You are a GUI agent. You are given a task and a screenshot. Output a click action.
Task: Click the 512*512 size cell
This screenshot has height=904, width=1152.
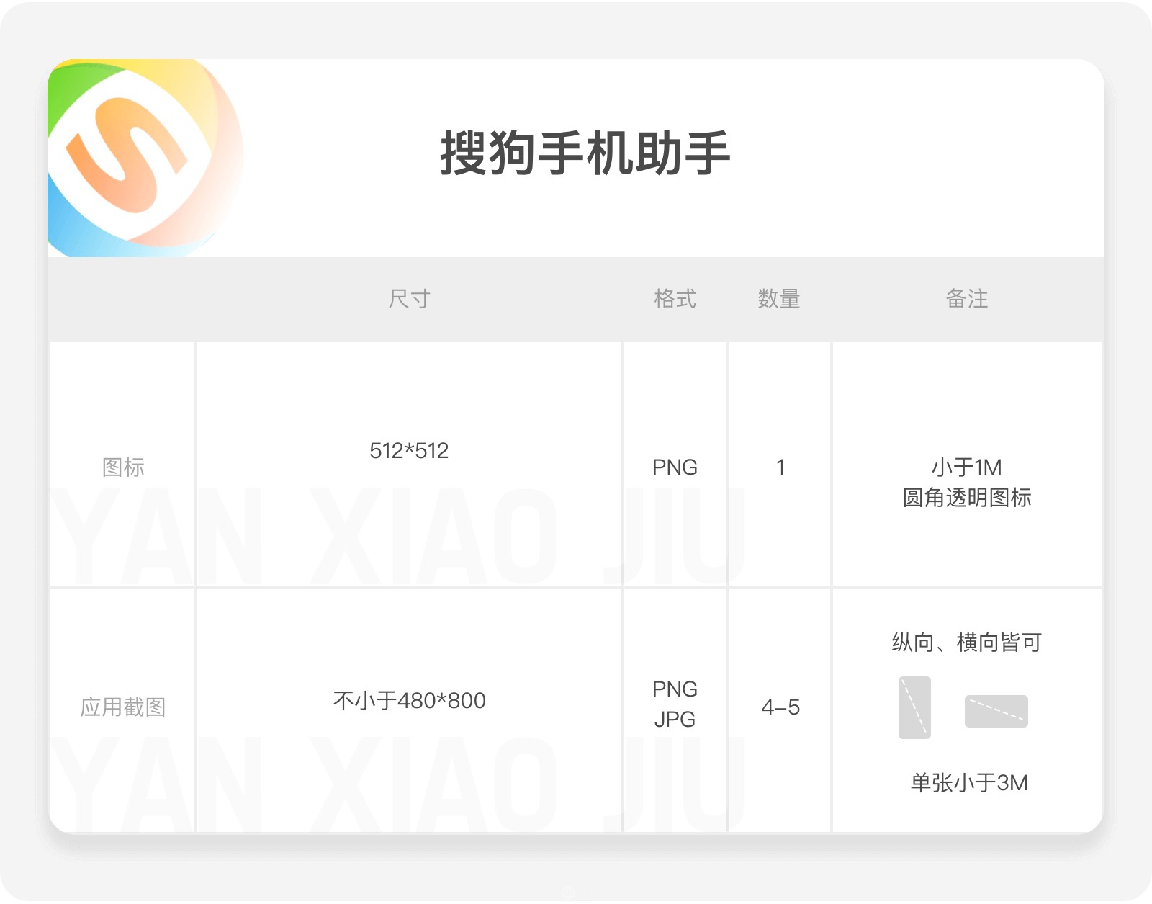pyautogui.click(x=409, y=451)
